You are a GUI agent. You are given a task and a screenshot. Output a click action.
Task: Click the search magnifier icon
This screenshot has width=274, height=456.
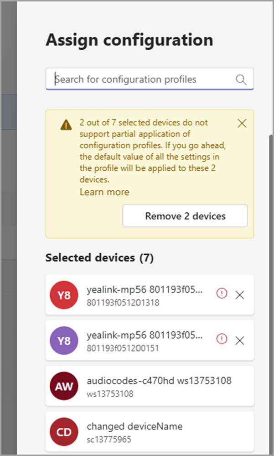(x=241, y=79)
